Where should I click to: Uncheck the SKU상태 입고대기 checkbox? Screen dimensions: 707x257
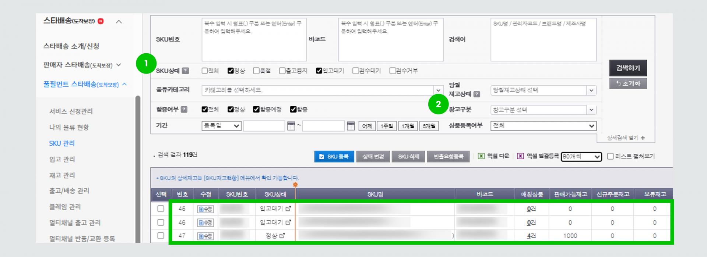tap(319, 71)
